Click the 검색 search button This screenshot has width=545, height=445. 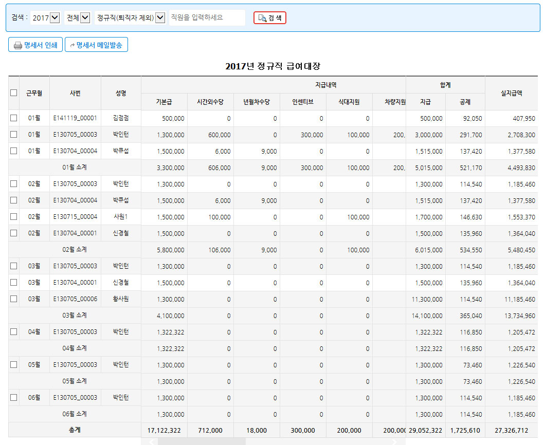[270, 17]
